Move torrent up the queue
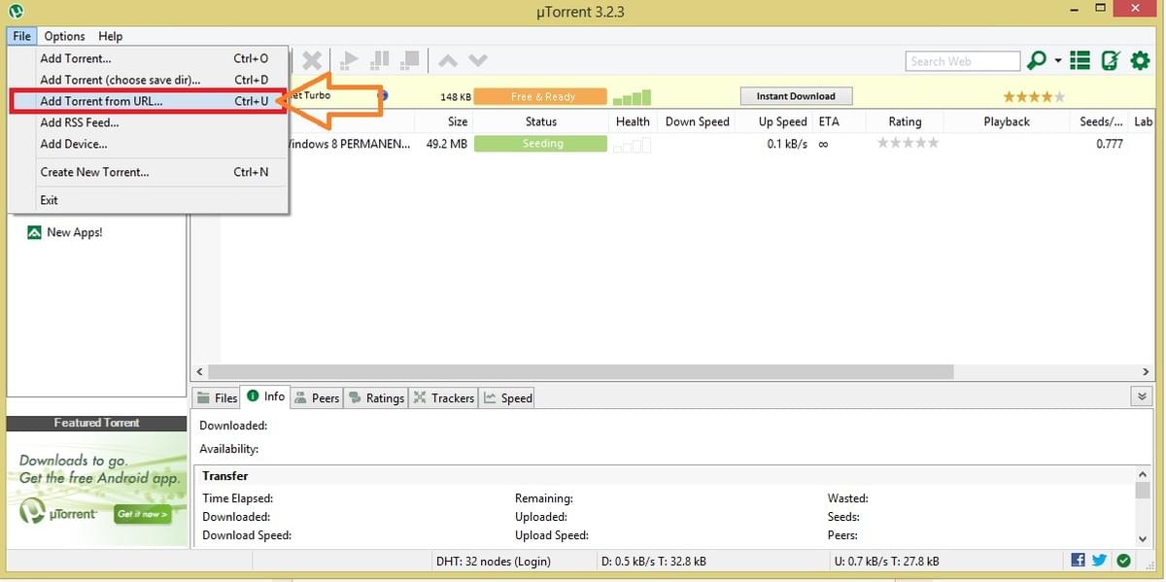1166x582 pixels. click(x=448, y=60)
